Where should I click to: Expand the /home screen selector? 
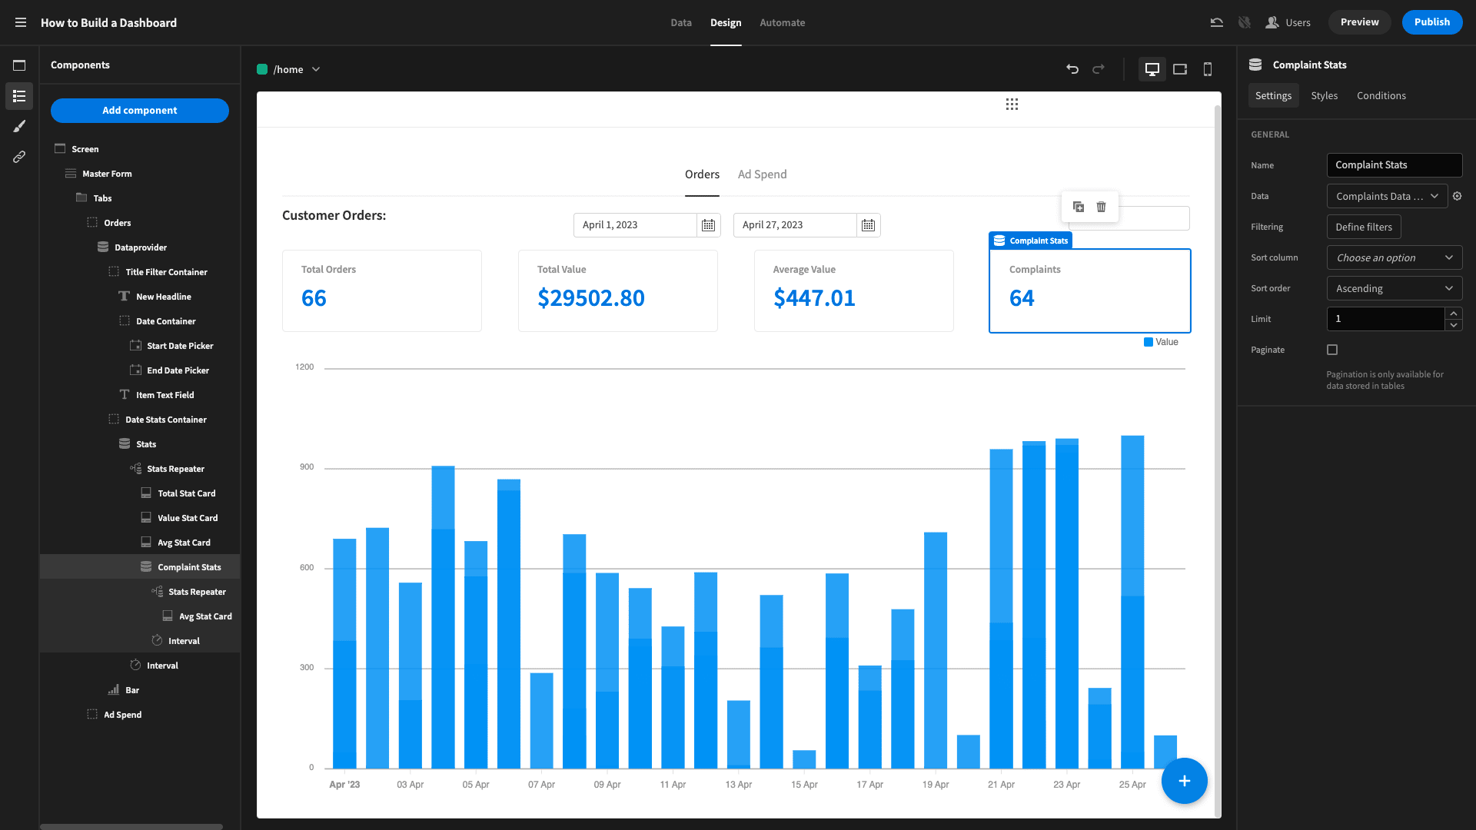tap(316, 69)
